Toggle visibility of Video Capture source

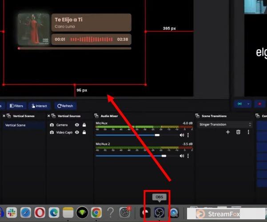(x=77, y=132)
